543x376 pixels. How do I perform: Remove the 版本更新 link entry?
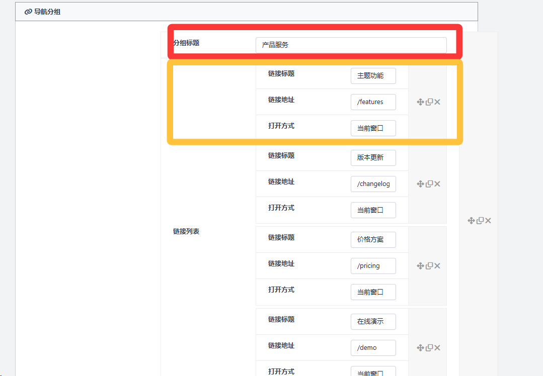(437, 184)
